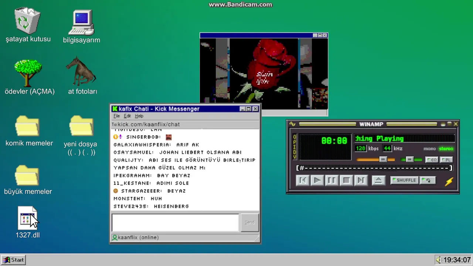Click the OPIDV options strip in Winamp
The image size is (473, 266).
(x=295, y=147)
